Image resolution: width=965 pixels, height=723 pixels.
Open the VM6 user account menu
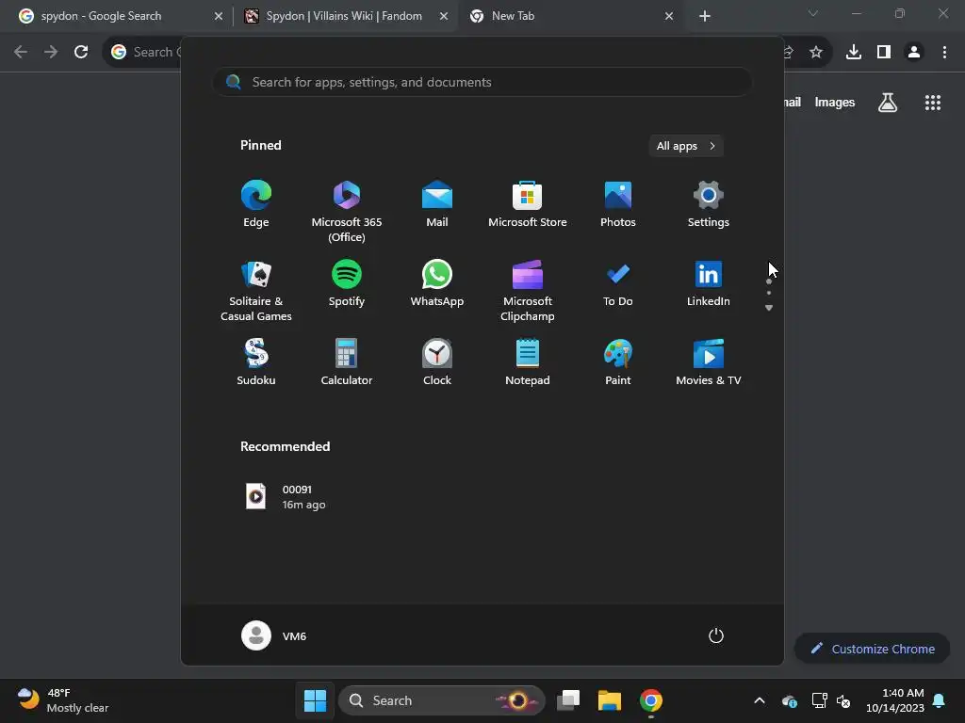point(274,635)
